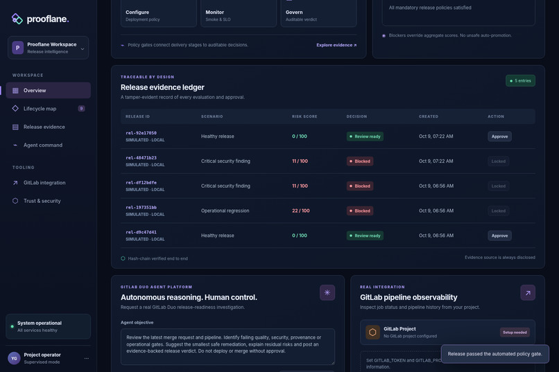
Task: Open Release evidence section
Action: pyautogui.click(x=48, y=127)
